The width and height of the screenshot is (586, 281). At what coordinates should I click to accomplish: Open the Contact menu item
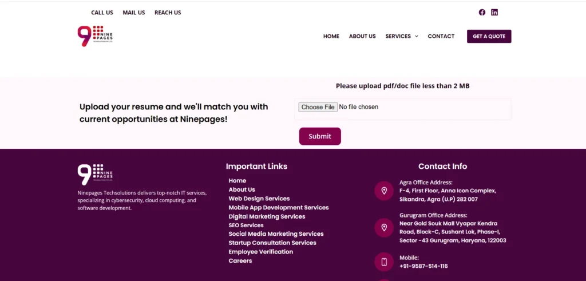[x=441, y=36]
